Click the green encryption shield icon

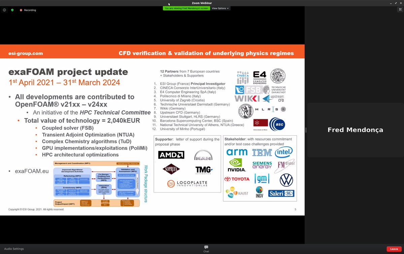coord(12,10)
